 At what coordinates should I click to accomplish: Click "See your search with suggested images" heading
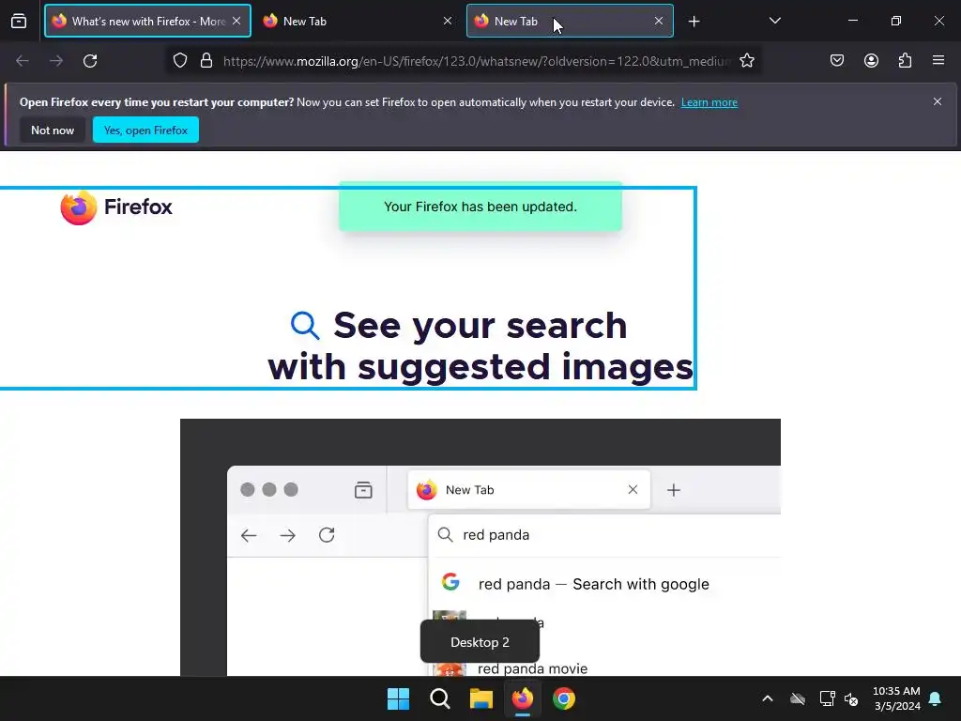(x=480, y=345)
